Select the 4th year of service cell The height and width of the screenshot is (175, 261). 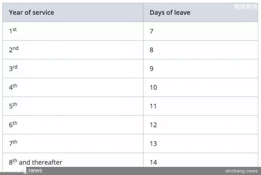(x=73, y=87)
